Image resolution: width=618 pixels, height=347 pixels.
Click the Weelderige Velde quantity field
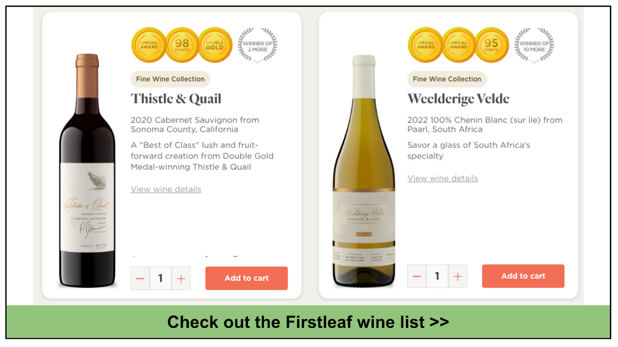437,276
